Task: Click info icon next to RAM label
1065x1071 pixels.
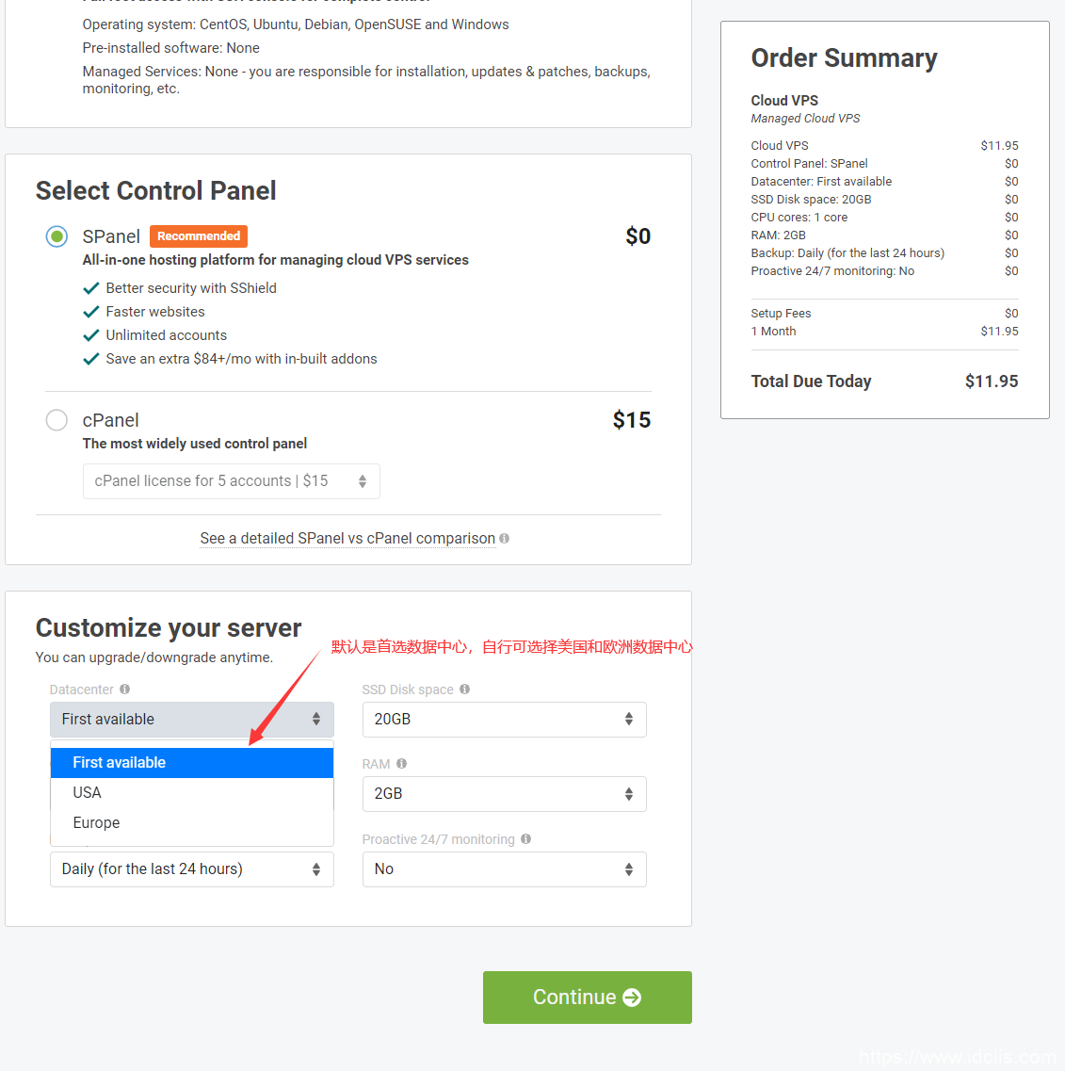Action: click(x=401, y=764)
